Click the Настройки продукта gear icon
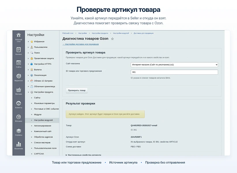Screen dimensions: 237x173 (x=32, y=92)
